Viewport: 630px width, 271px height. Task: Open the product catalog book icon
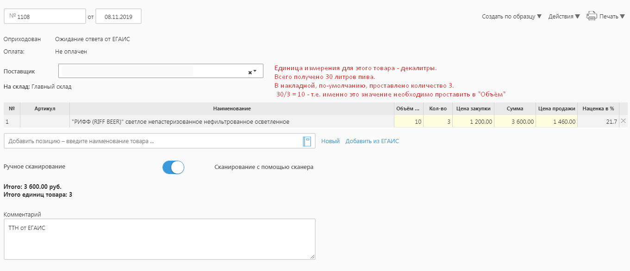(x=307, y=141)
